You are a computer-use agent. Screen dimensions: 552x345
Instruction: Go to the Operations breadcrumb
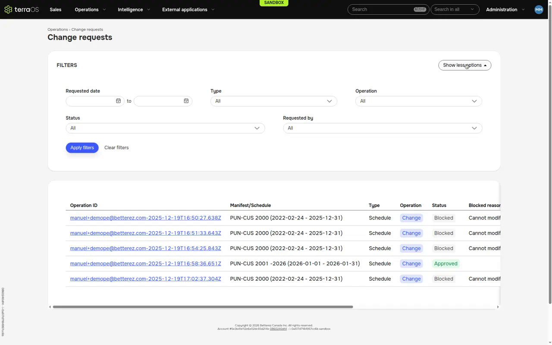(58, 29)
